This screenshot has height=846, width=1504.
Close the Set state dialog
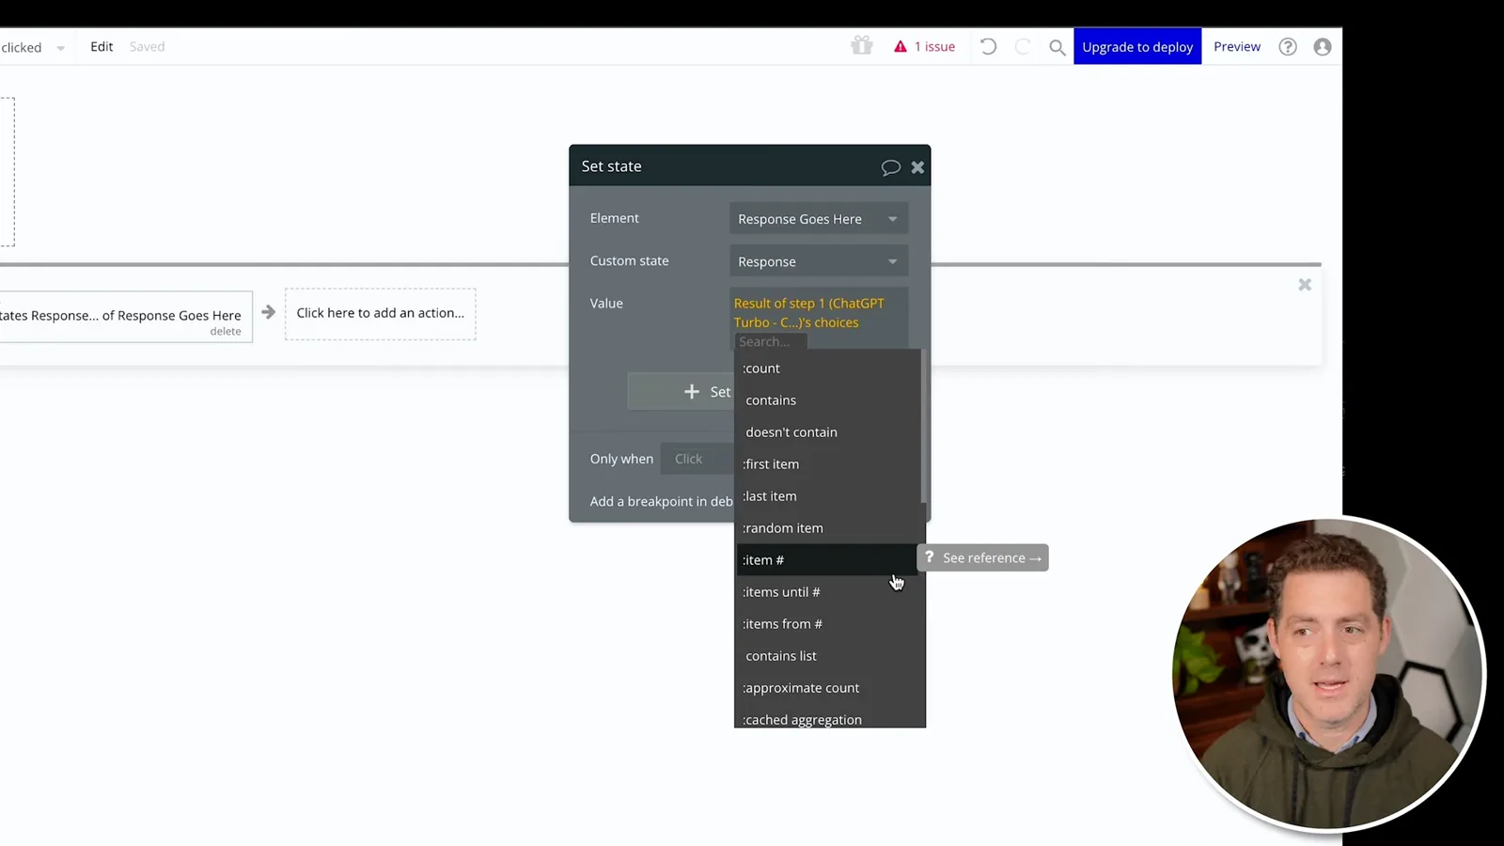pos(917,167)
